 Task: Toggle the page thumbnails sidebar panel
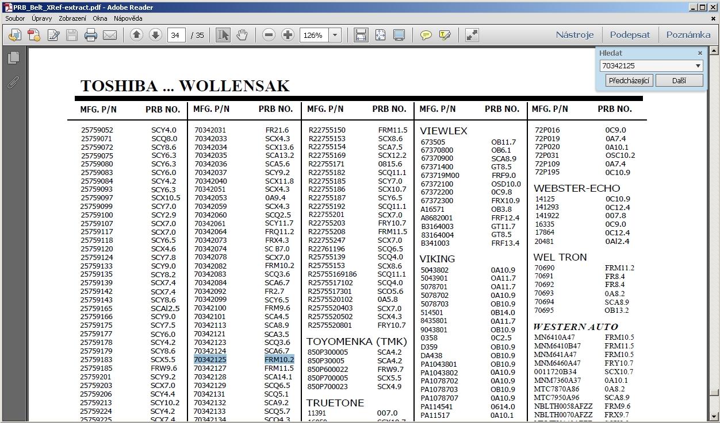[x=13, y=57]
